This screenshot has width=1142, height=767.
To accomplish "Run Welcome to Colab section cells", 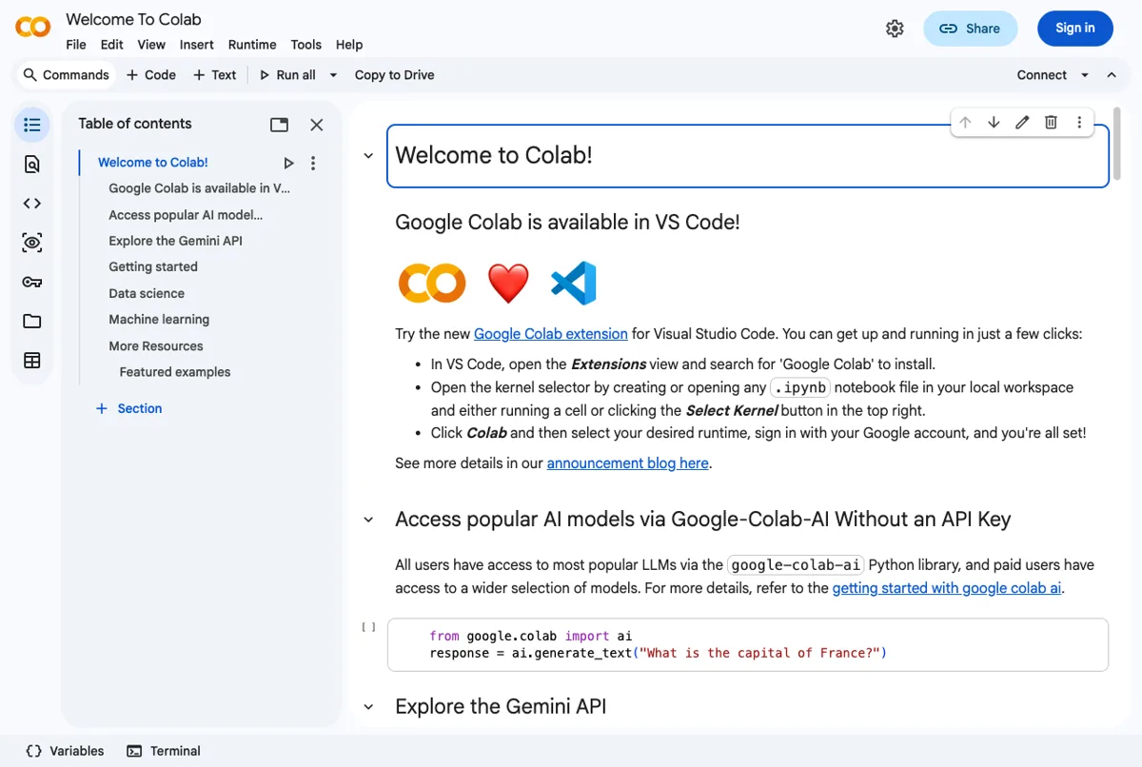I will 289,164.
